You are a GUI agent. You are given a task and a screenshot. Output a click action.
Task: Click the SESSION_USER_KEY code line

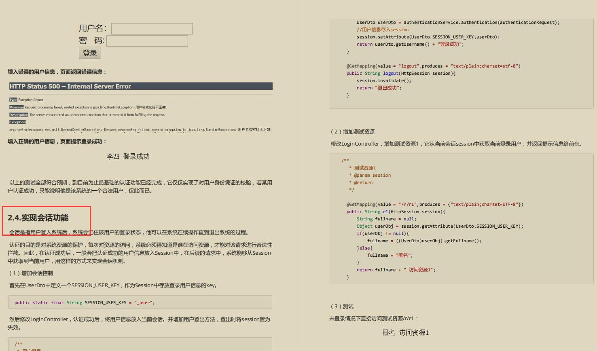[85, 302]
